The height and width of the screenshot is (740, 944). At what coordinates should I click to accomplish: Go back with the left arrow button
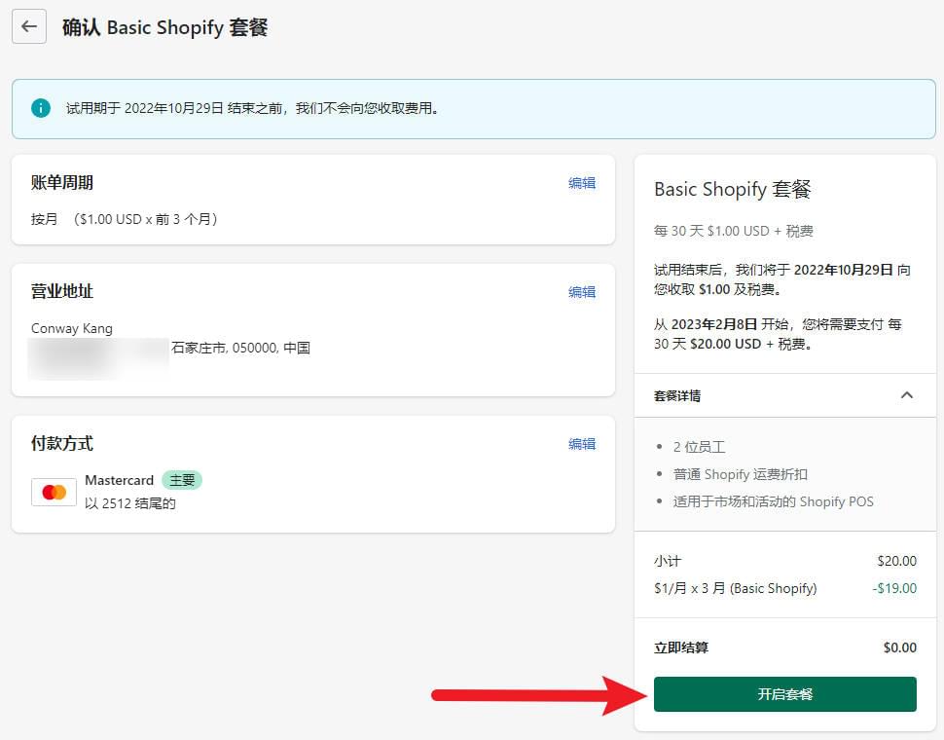[x=29, y=26]
